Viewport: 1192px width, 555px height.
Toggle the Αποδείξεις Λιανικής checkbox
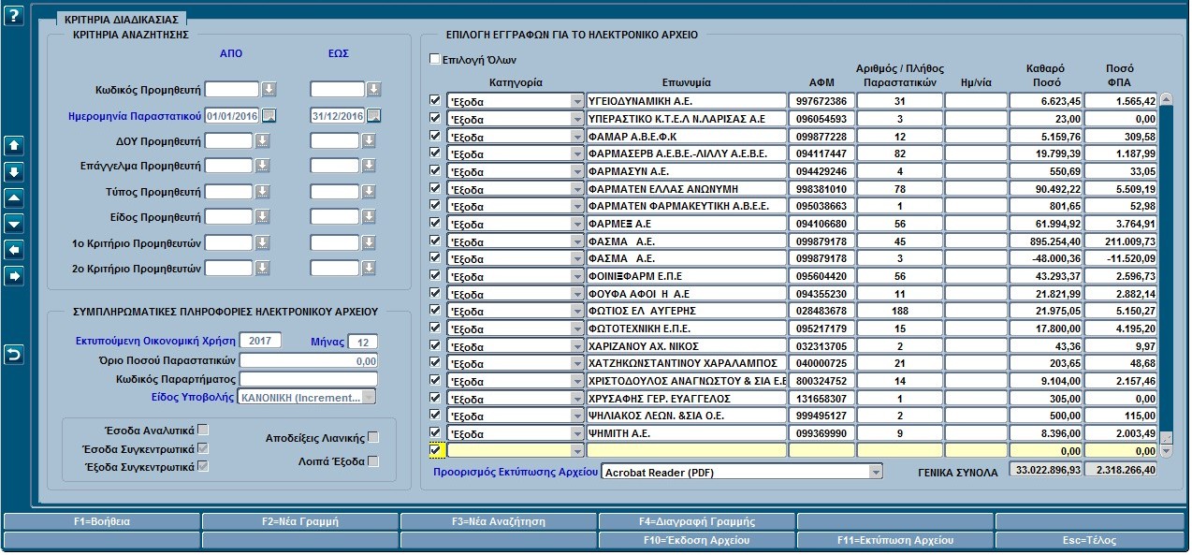pyautogui.click(x=373, y=437)
